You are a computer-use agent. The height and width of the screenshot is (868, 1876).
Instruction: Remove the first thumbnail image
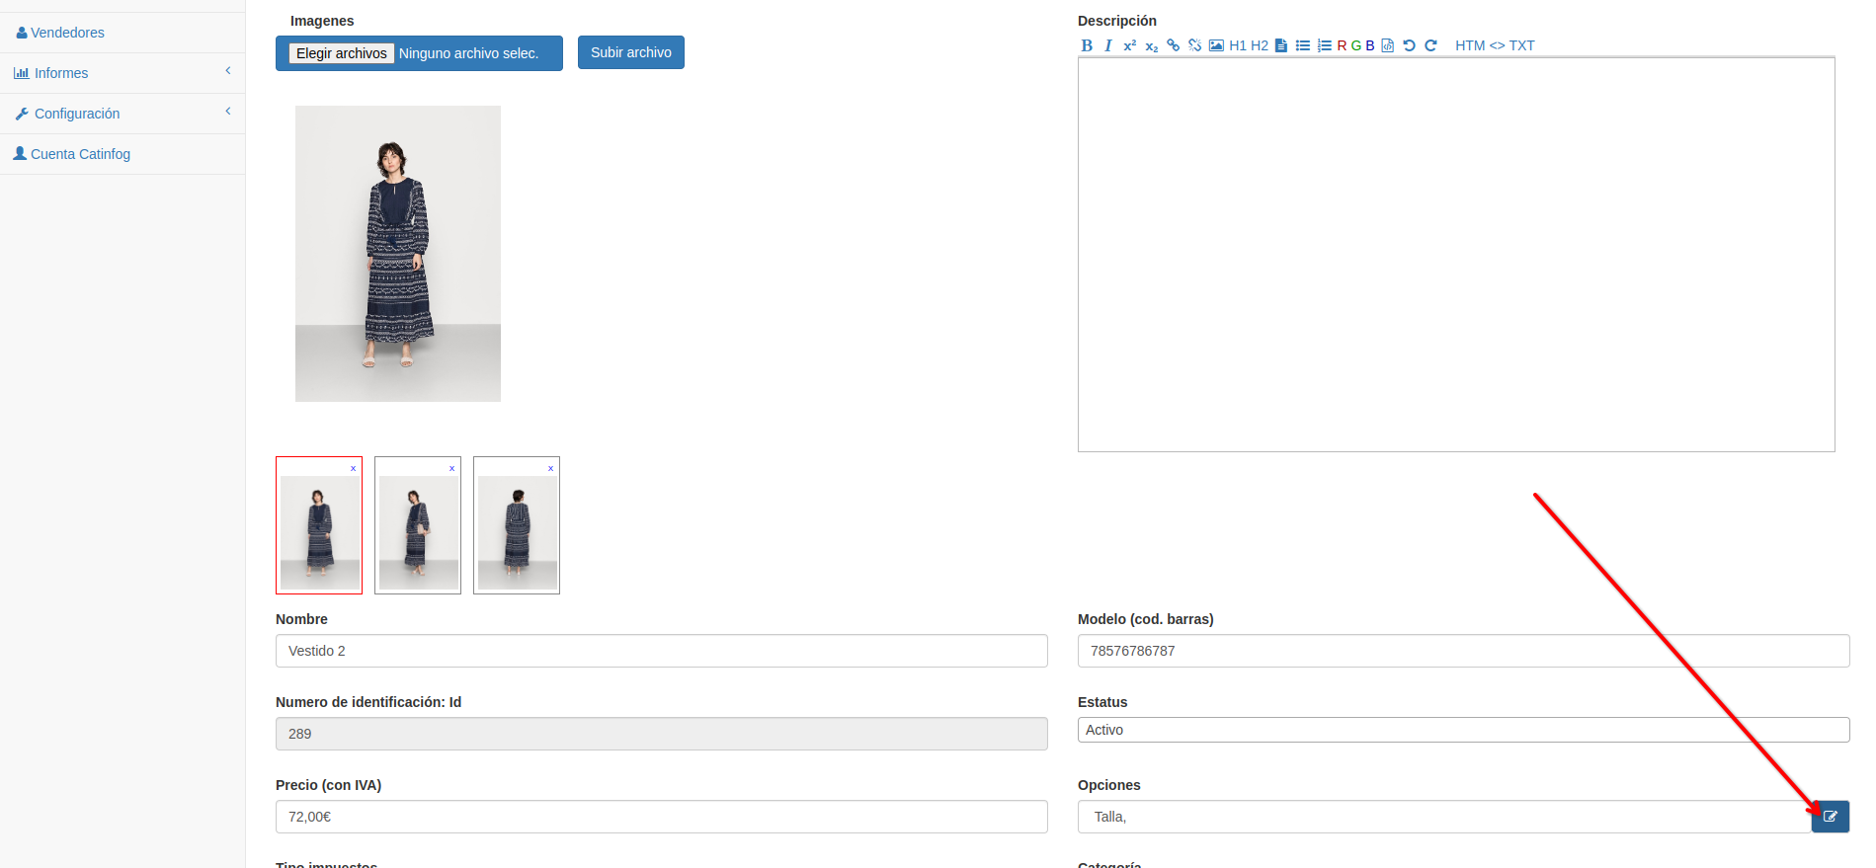click(x=353, y=468)
